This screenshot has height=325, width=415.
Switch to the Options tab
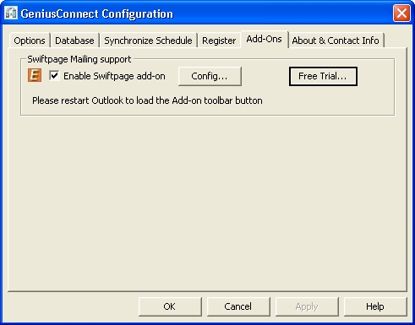pos(30,41)
